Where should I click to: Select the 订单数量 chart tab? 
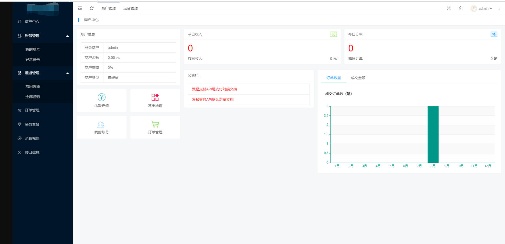pyautogui.click(x=334, y=78)
